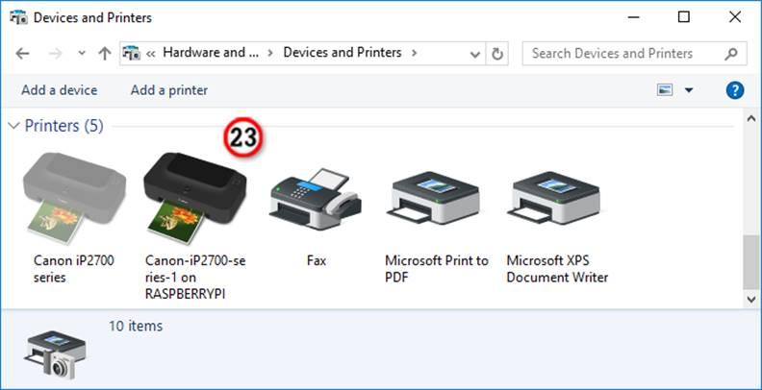
Task: Expand the address bar previous locations dropdown
Action: pyautogui.click(x=475, y=54)
